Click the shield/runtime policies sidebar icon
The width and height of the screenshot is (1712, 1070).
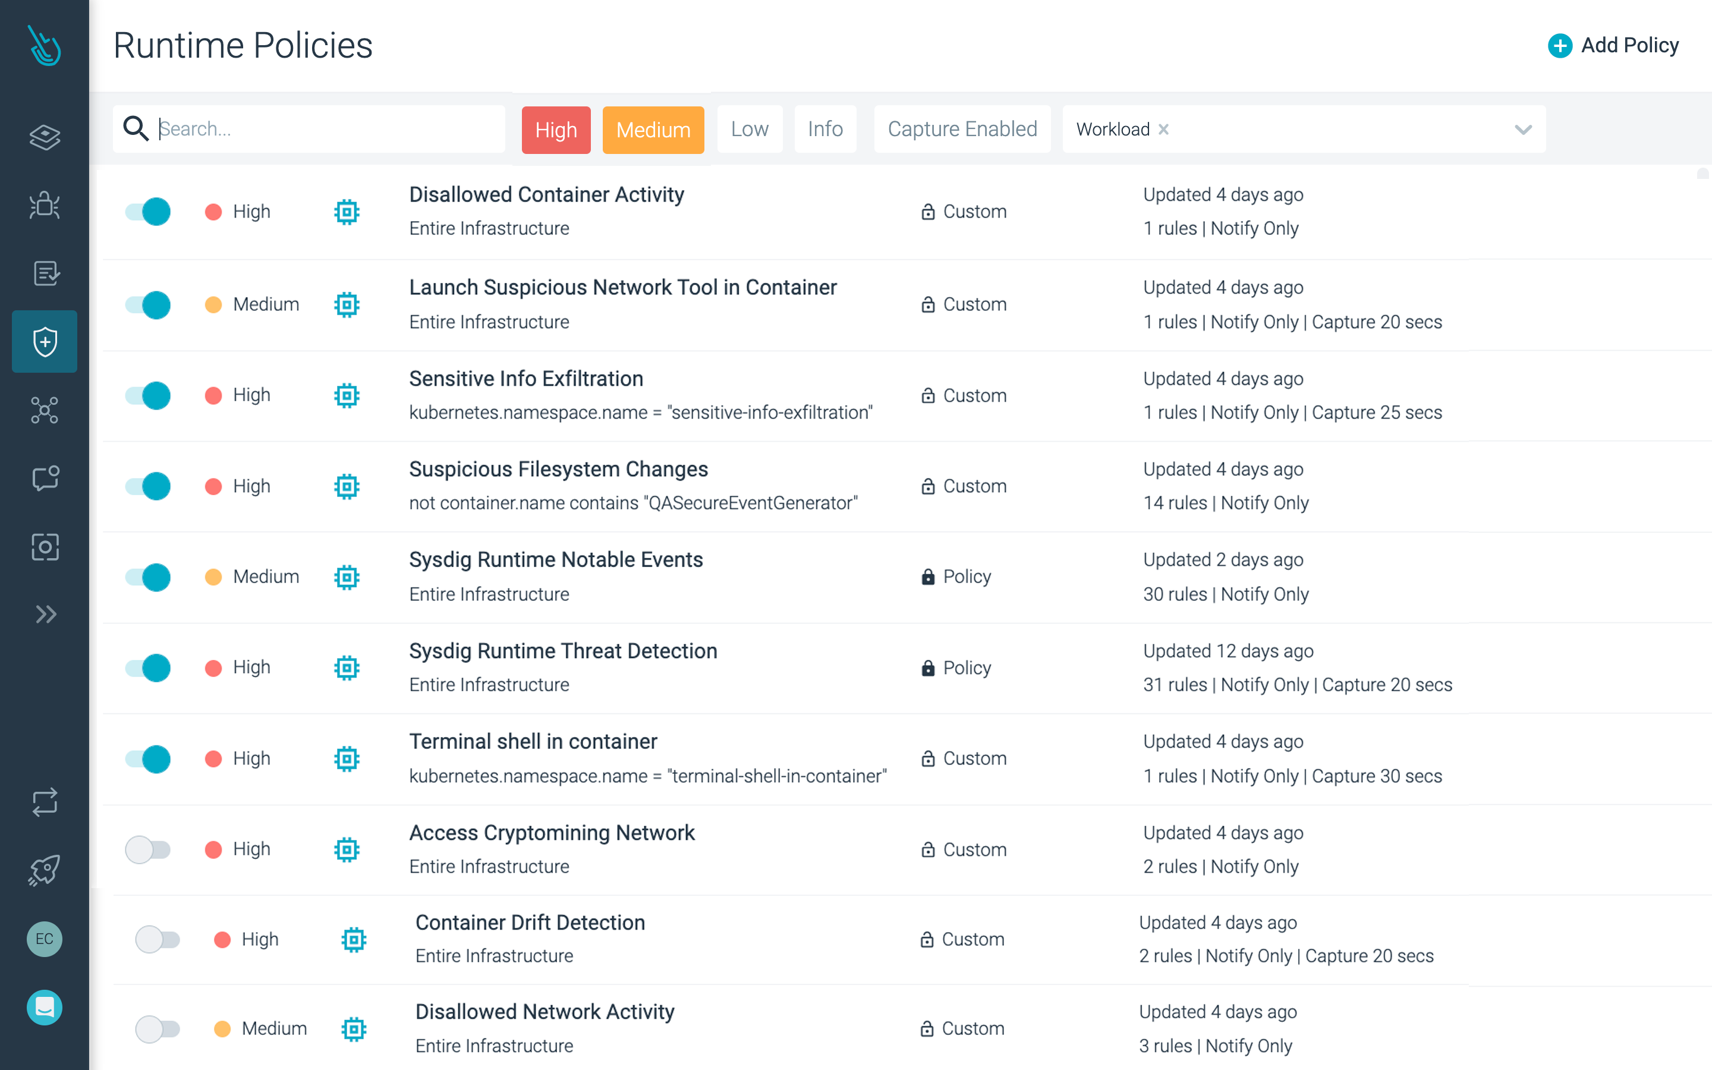tap(45, 340)
